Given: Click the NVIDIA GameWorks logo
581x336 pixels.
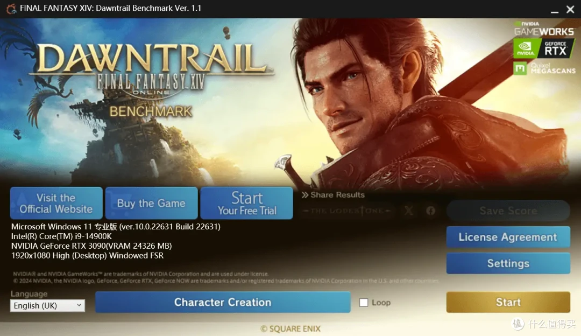Looking at the screenshot, I should 543,29.
